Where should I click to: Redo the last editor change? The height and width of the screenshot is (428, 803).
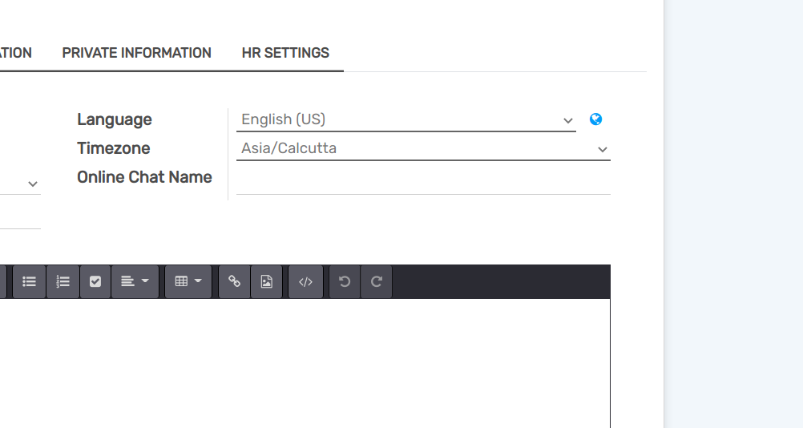(x=377, y=281)
